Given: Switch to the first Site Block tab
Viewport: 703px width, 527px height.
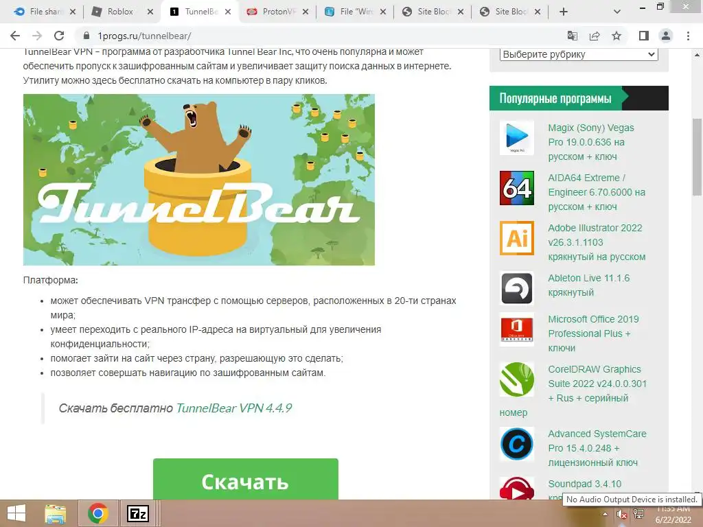Looking at the screenshot, I should click(430, 12).
